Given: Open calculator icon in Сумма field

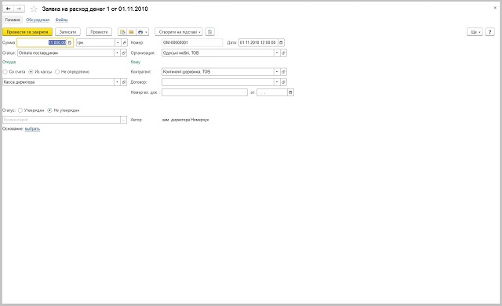Looking at the screenshot, I should tap(70, 42).
